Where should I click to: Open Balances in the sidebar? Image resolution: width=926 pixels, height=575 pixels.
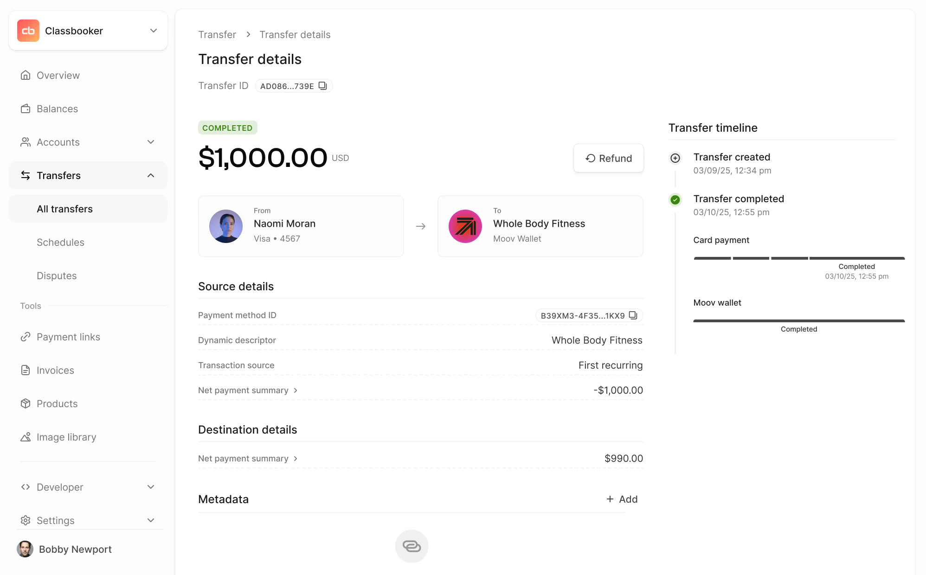57,109
